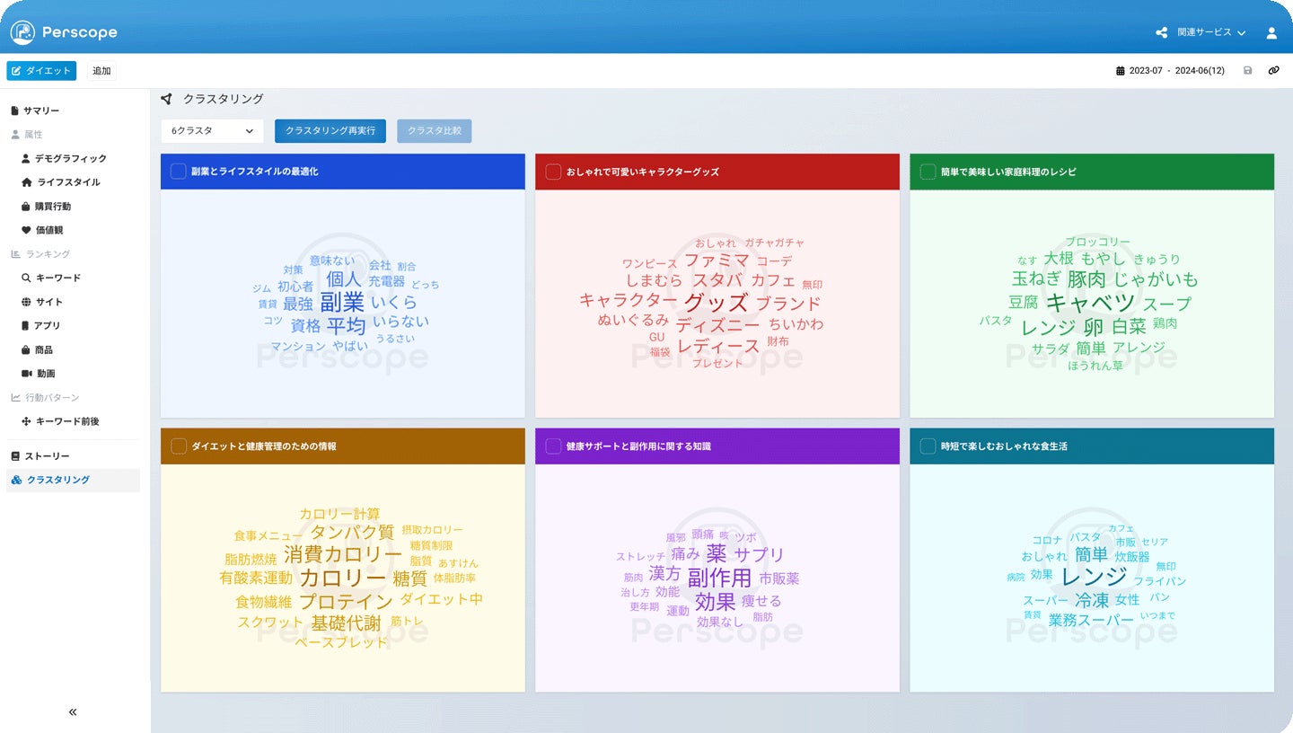Click the word 市販薬 in the purple cloud

click(x=778, y=578)
